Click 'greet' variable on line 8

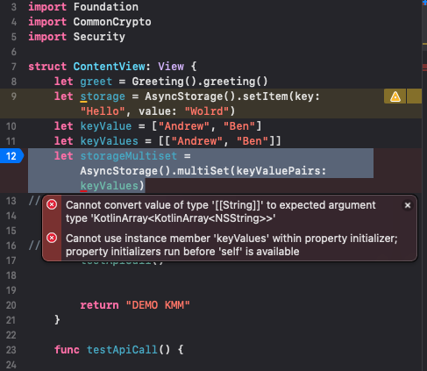point(96,82)
